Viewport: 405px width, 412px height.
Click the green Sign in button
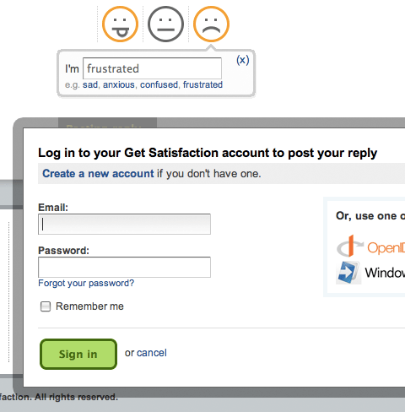tap(78, 354)
